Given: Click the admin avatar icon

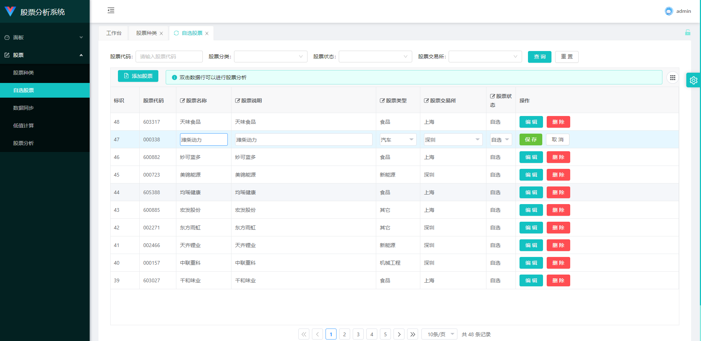Looking at the screenshot, I should pyautogui.click(x=669, y=11).
